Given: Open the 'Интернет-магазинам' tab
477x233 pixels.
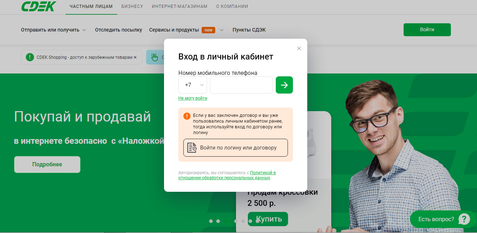Looking at the screenshot, I should (x=179, y=6).
